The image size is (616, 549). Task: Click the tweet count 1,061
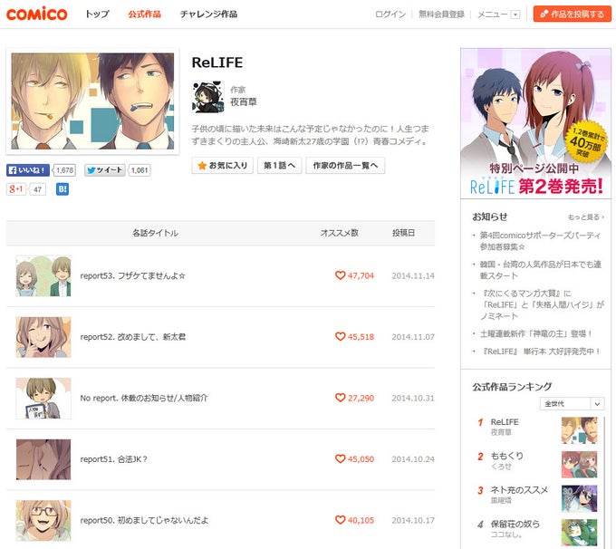(x=140, y=170)
